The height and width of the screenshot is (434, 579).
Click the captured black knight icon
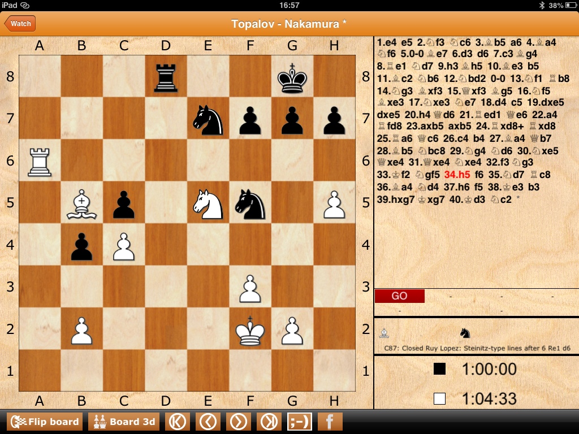click(465, 333)
